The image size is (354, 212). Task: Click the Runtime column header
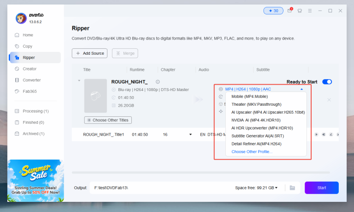tap(137, 69)
